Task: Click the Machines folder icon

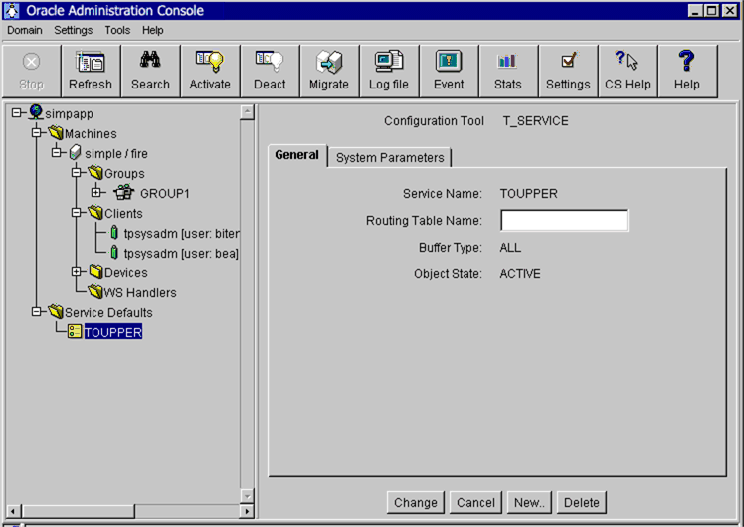Action: 56,133
